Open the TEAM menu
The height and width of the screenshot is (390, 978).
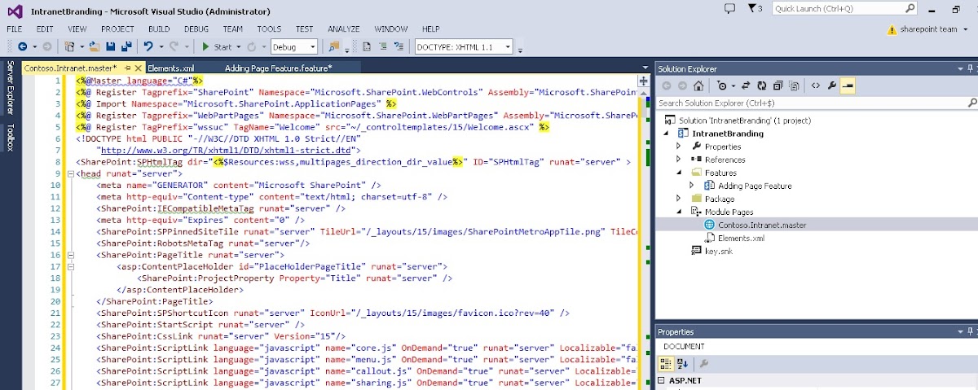click(233, 29)
